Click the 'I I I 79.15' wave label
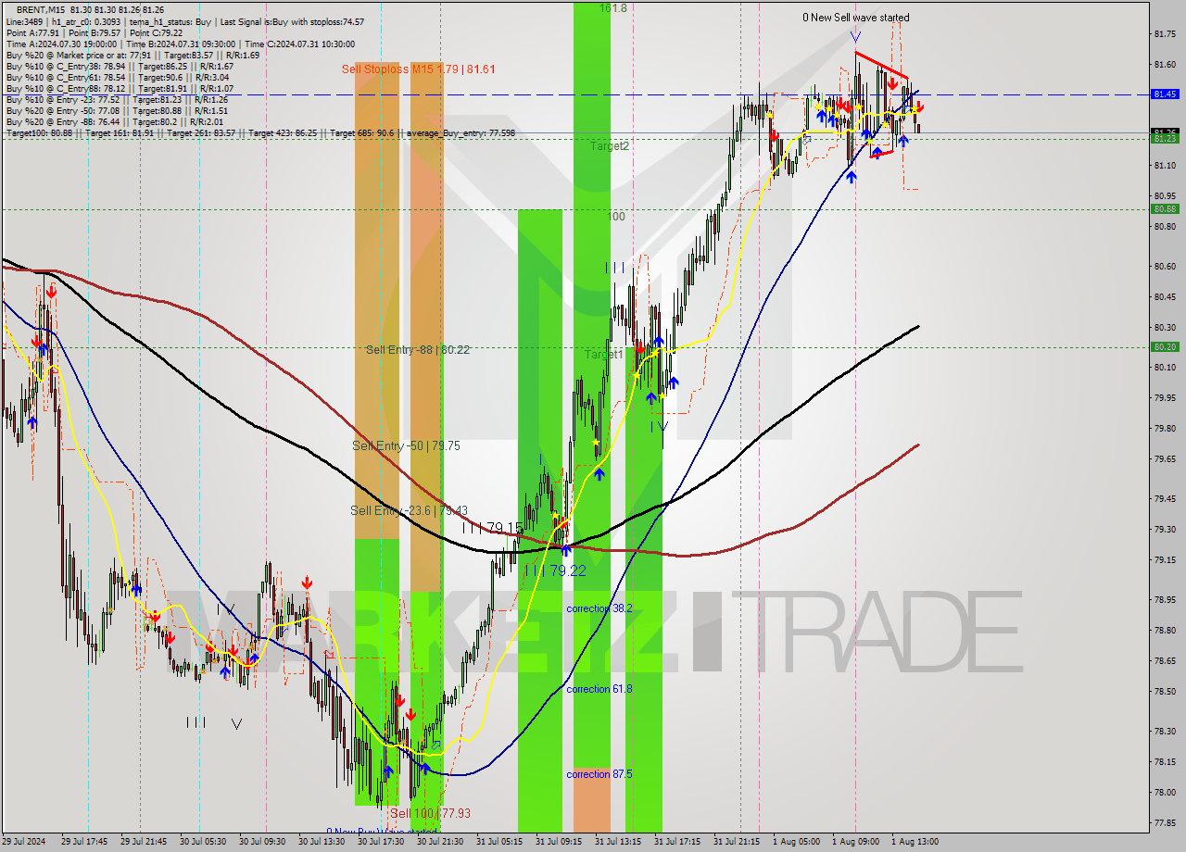The width and height of the screenshot is (1186, 852). (493, 527)
